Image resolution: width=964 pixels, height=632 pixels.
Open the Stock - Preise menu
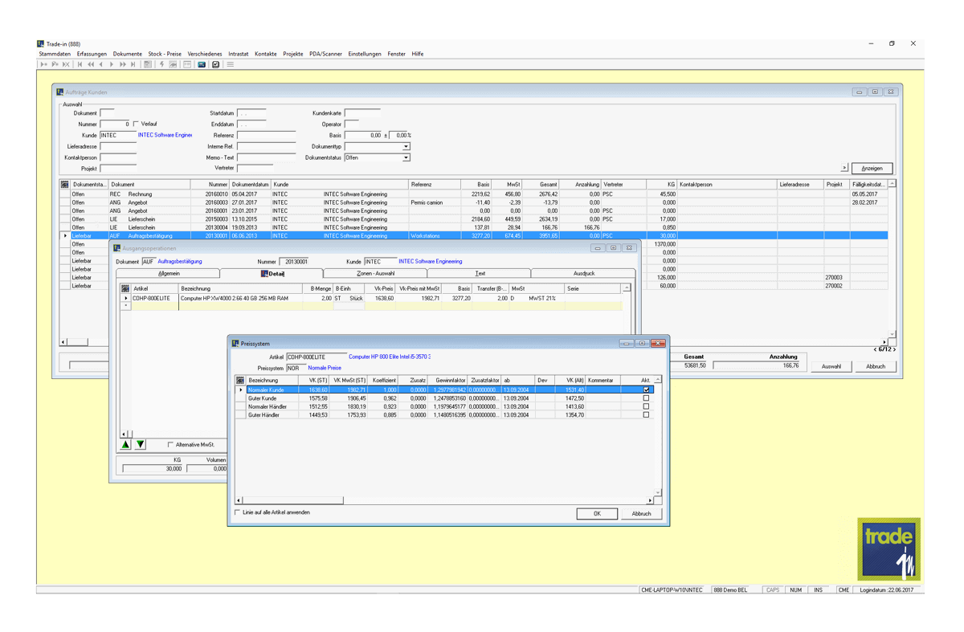pos(165,54)
